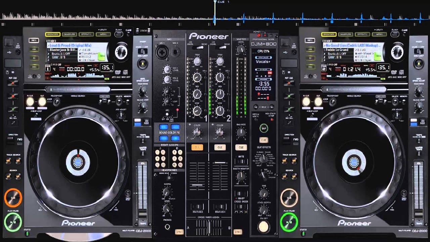Switch to EFFECTS tab on right deck

coord(362,34)
